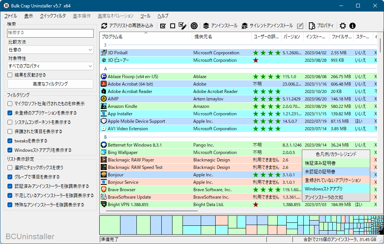Click the deselect-all empty box toolbar icon
This screenshot has width=384, height=244.
[x=172, y=26]
